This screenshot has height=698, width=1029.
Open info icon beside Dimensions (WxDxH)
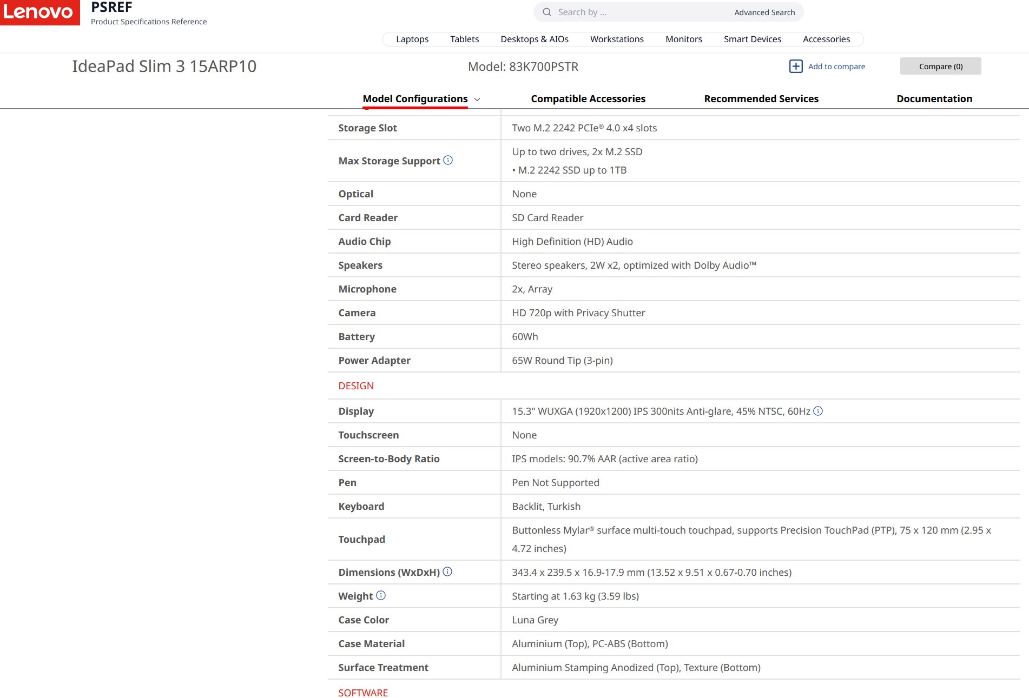click(447, 571)
